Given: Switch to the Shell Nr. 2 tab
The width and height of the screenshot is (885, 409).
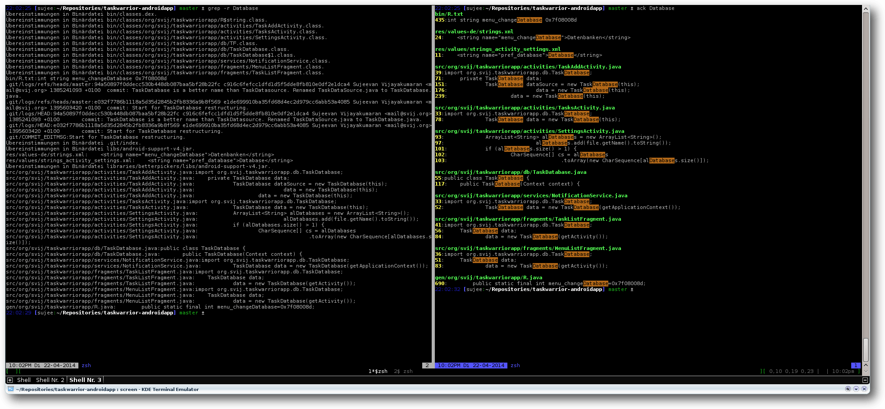Looking at the screenshot, I should point(50,380).
